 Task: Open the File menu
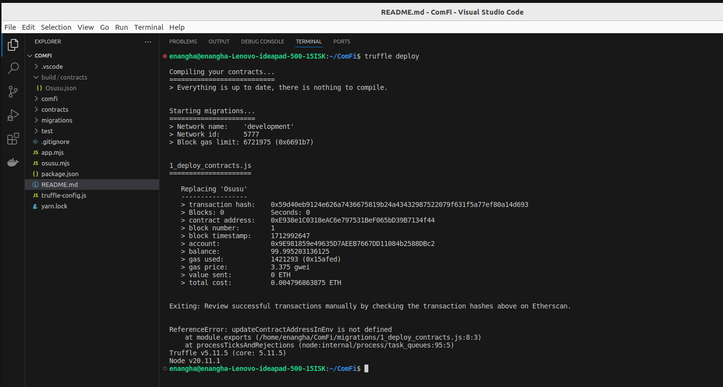click(10, 27)
